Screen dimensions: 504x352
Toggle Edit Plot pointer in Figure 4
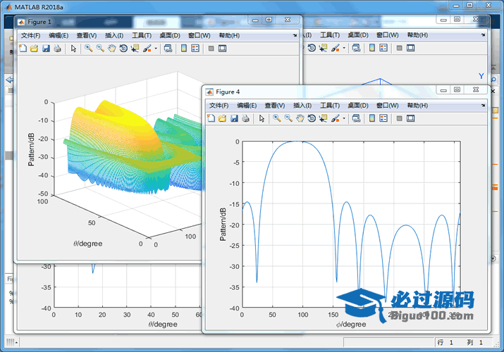pos(262,118)
